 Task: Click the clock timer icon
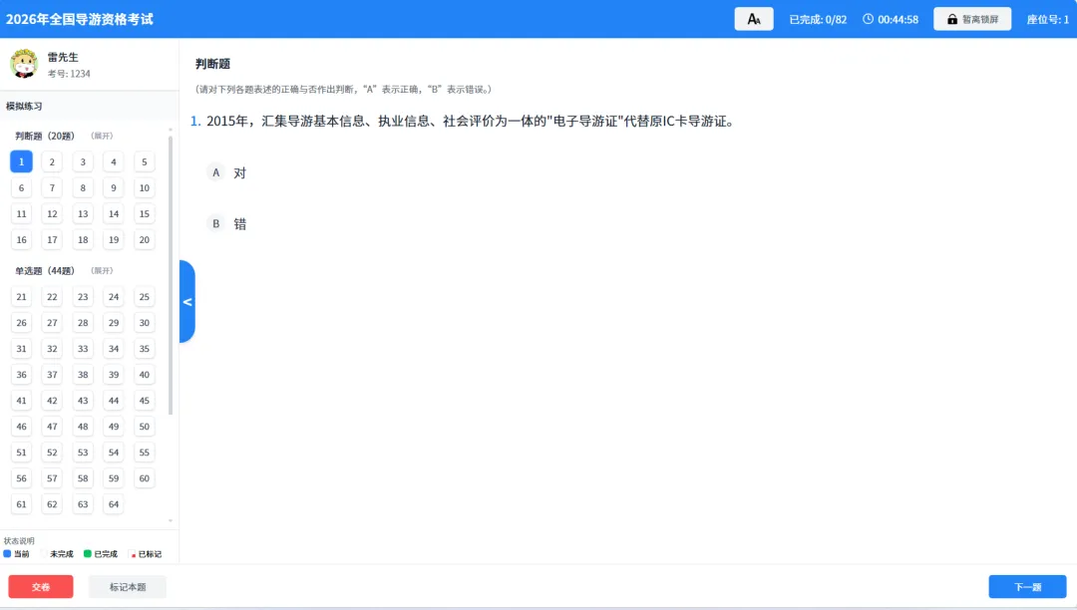point(869,19)
